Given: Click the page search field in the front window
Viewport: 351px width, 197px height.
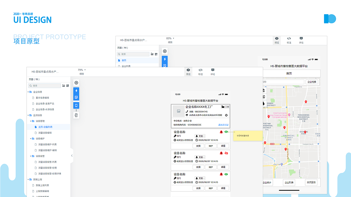Looking at the screenshot, I should 45,86.
